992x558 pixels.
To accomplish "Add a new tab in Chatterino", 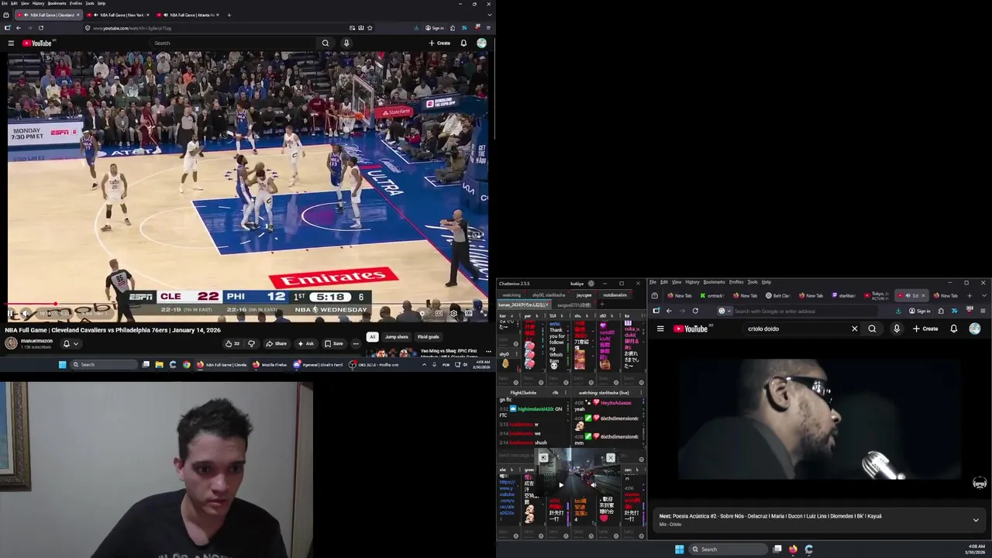I will point(601,305).
